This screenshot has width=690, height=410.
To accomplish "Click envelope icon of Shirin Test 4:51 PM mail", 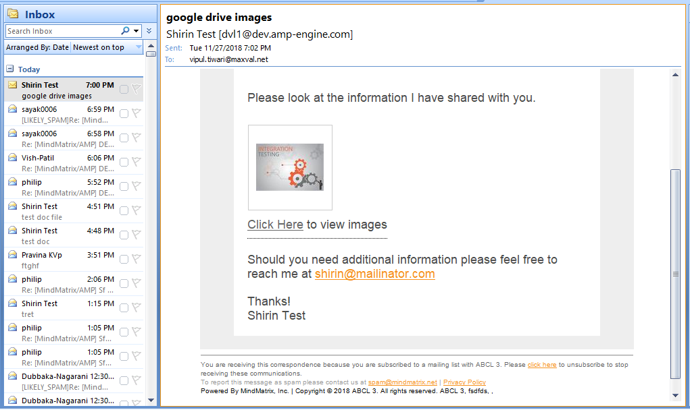I will (x=12, y=206).
